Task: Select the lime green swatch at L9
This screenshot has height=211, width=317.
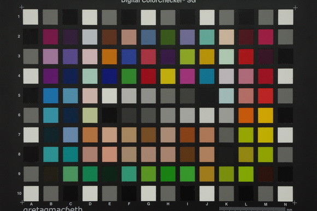Action: click(246, 174)
